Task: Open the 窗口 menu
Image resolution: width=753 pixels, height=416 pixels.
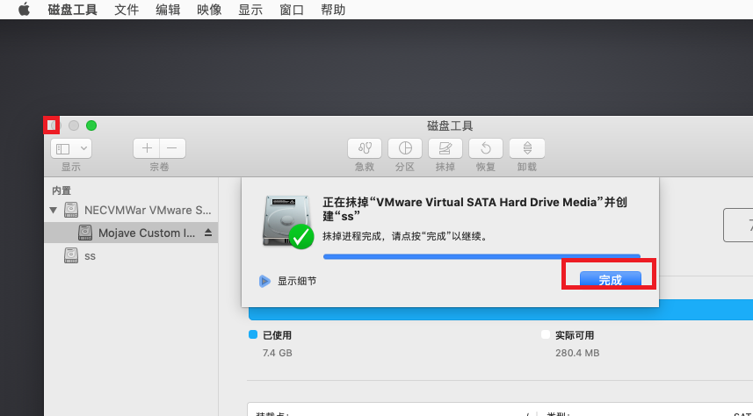Action: pyautogui.click(x=292, y=10)
